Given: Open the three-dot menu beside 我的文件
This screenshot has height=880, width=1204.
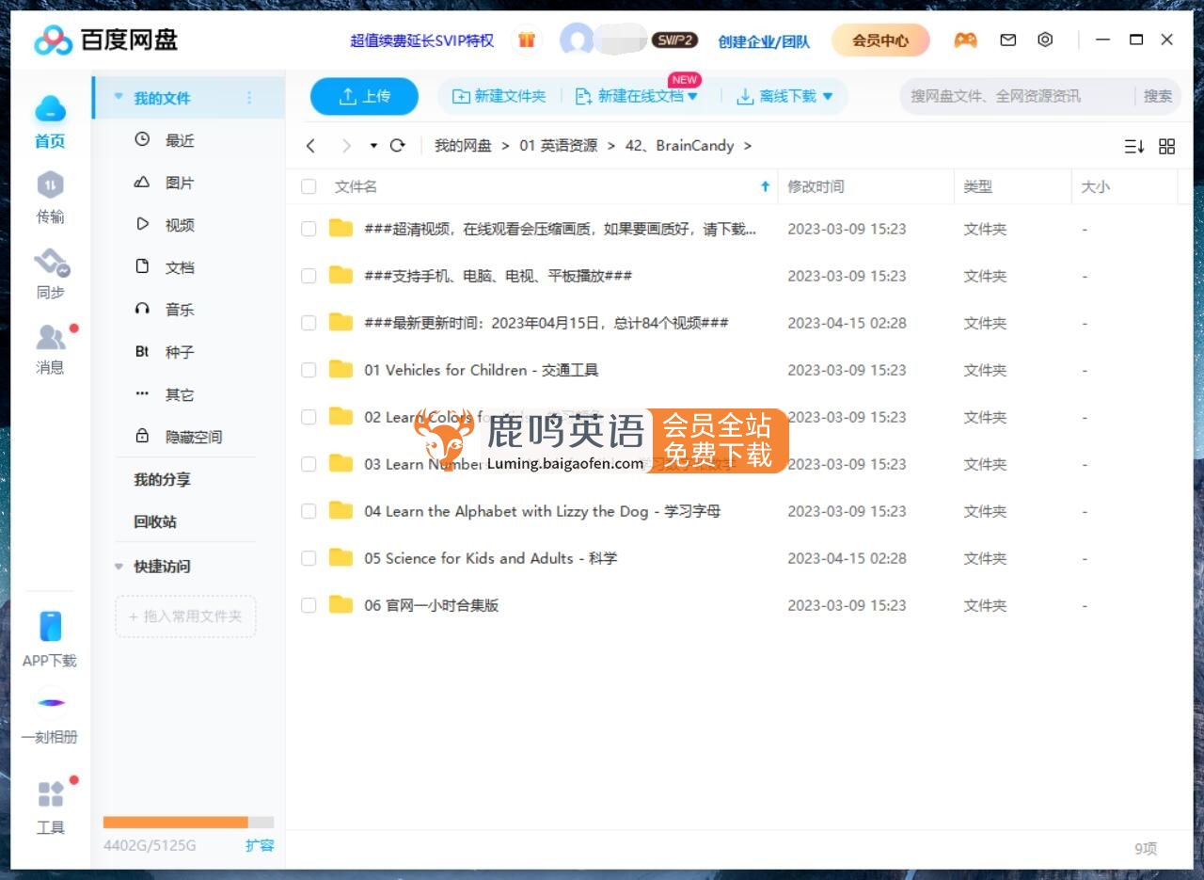Looking at the screenshot, I should click(249, 98).
